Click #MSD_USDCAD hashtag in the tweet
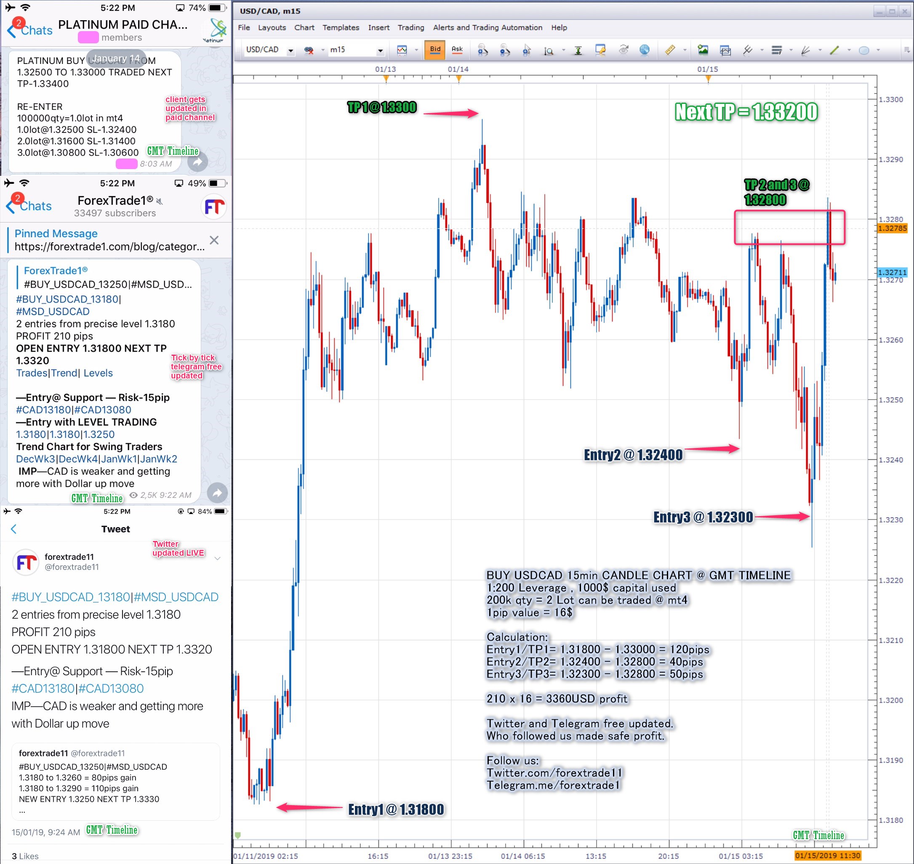Viewport: 914px width, 864px height. (x=176, y=597)
